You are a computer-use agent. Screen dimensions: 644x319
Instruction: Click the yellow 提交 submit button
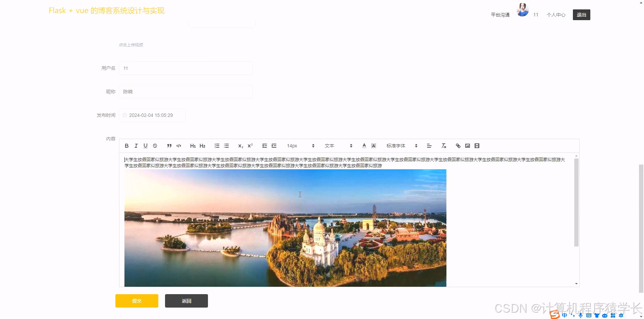[137, 301]
